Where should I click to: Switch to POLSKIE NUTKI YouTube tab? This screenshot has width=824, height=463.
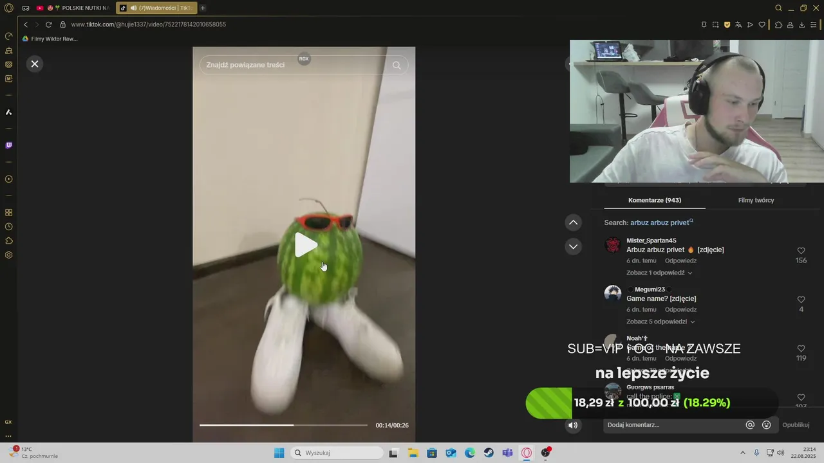(73, 8)
